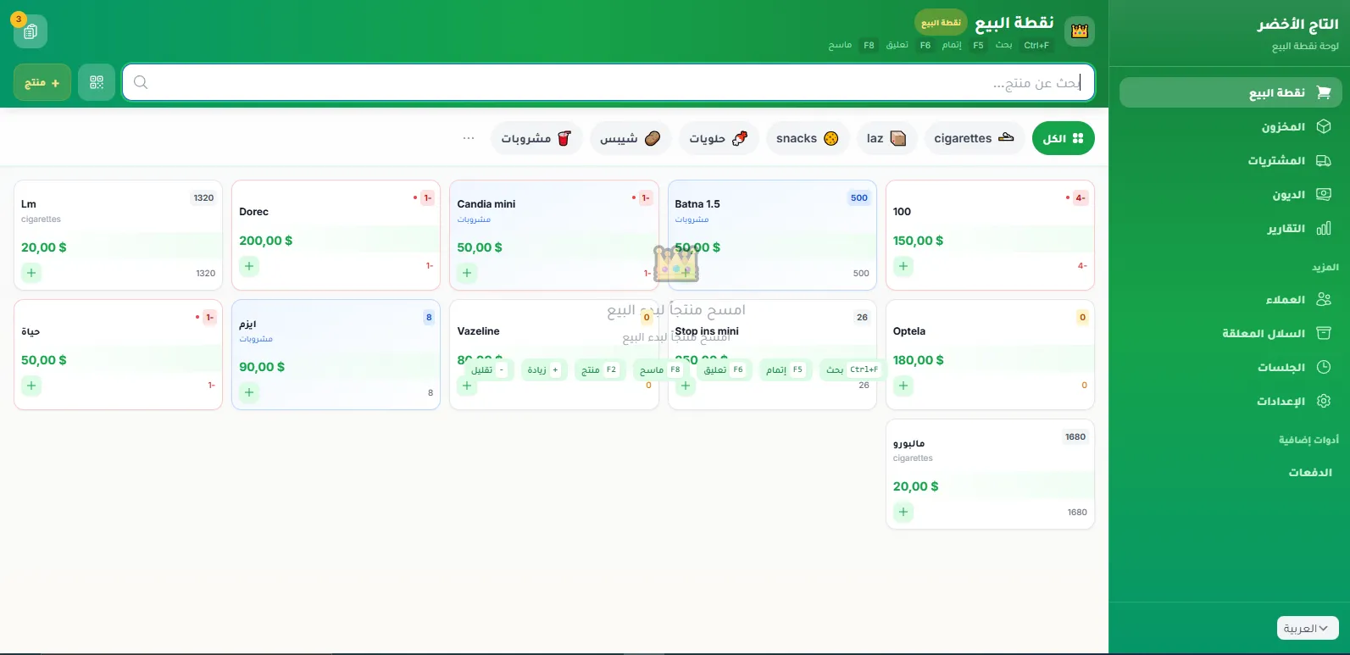The width and height of the screenshot is (1350, 655).
Task: Click the الإعدادات gear icon in sidebar
Action: pyautogui.click(x=1324, y=401)
